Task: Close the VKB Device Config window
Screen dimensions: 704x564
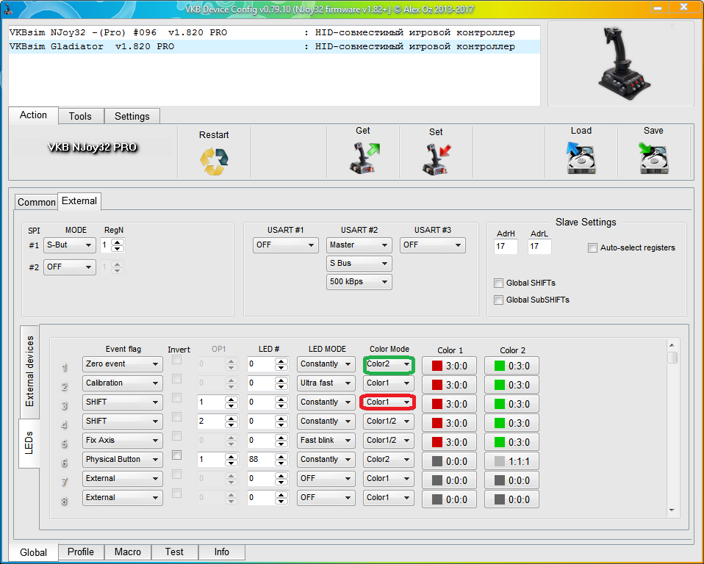Action: tap(684, 7)
